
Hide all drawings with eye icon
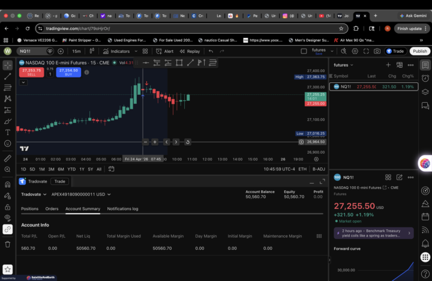8,218
